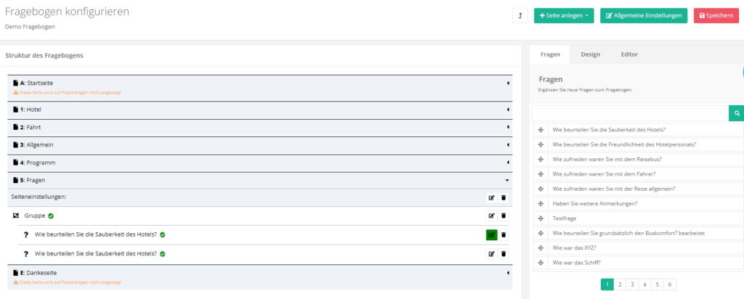This screenshot has width=744, height=299.
Task: Click the highlighted green edit icon
Action: click(x=492, y=234)
